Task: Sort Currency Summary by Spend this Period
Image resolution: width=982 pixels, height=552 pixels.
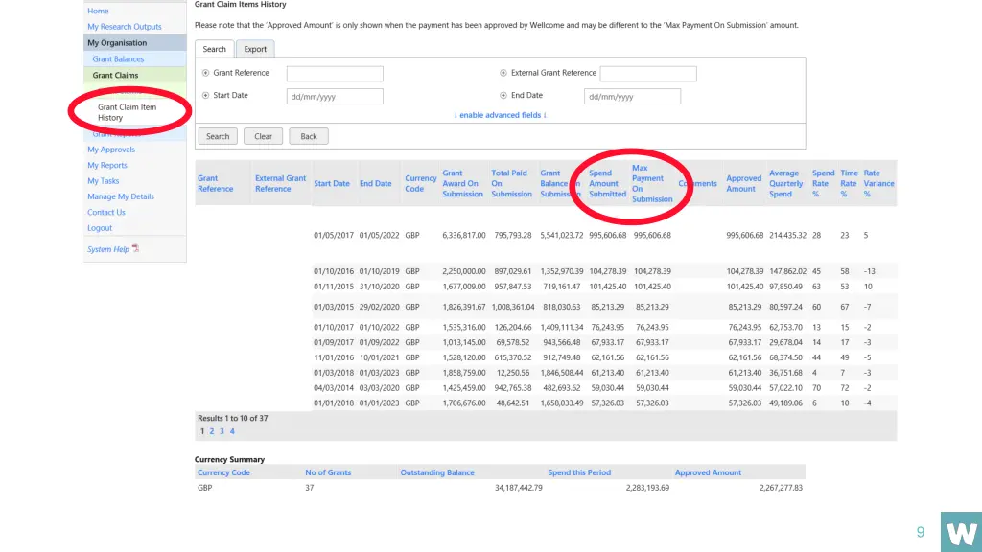Action: pos(579,472)
